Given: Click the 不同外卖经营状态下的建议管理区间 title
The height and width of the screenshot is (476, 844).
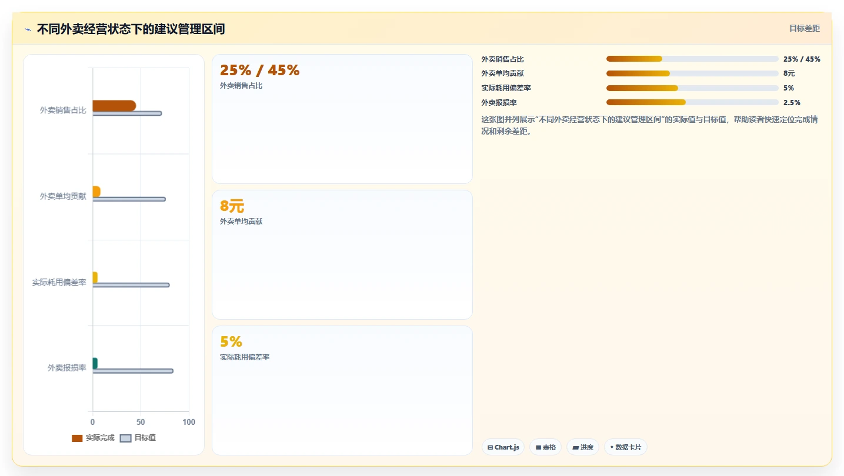Looking at the screenshot, I should (131, 29).
